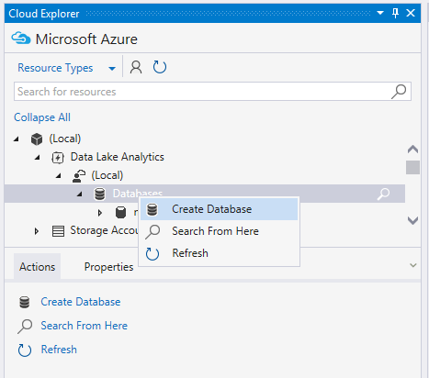
Task: Click the toolbar refresh icon next to account icon
Action: tap(160, 67)
